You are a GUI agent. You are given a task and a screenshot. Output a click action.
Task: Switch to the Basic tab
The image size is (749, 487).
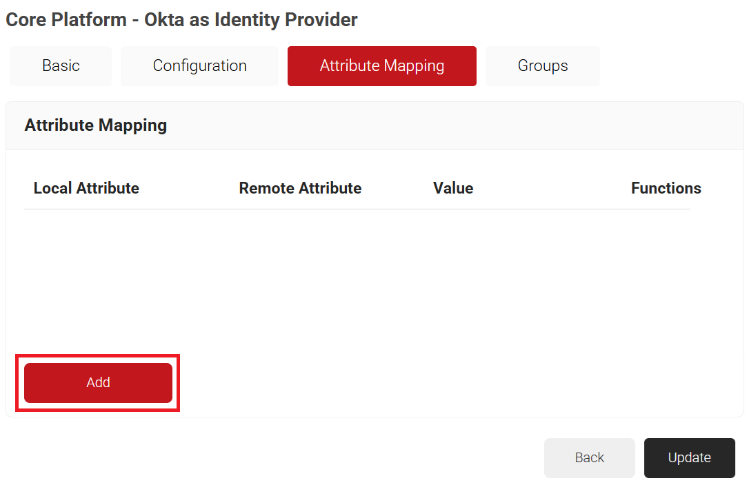coord(61,66)
